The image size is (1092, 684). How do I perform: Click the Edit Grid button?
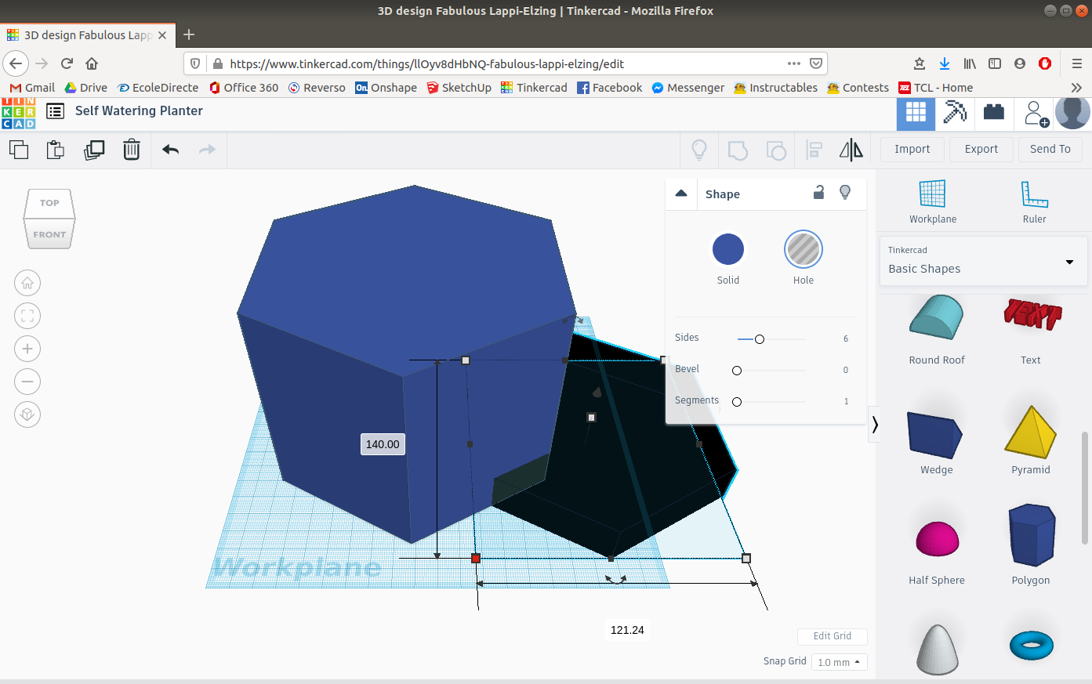833,636
